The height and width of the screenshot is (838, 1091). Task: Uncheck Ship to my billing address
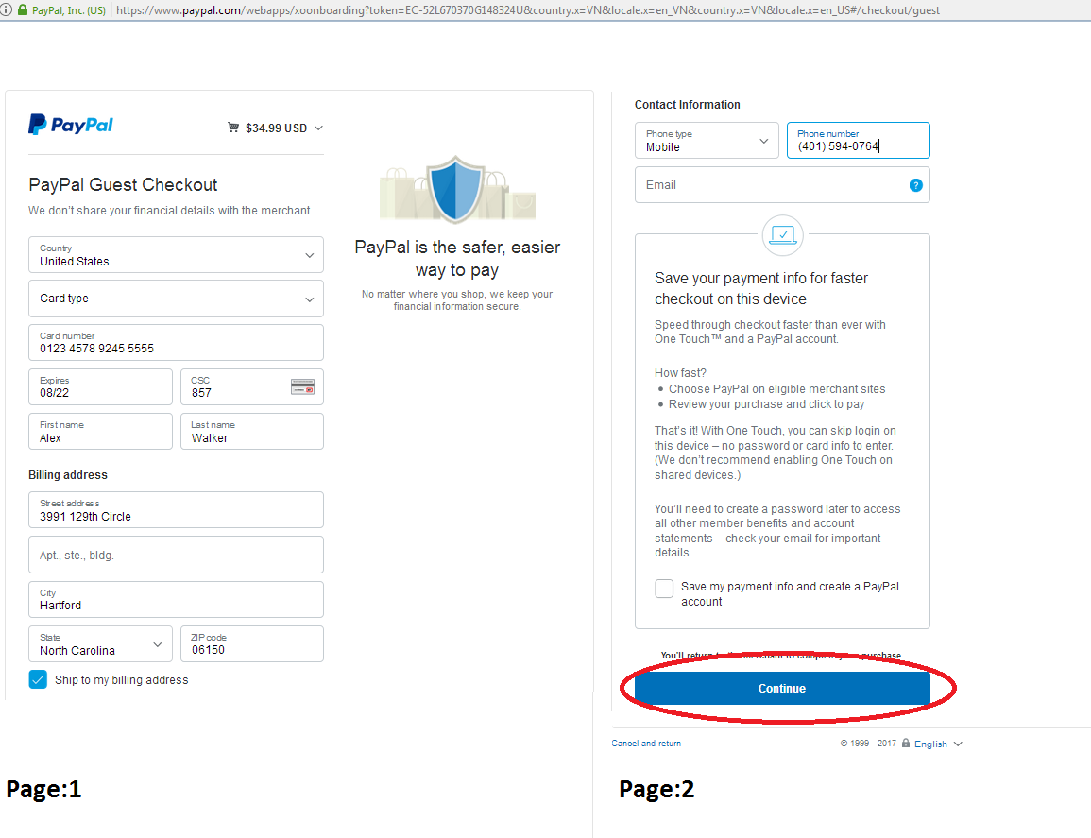39,679
